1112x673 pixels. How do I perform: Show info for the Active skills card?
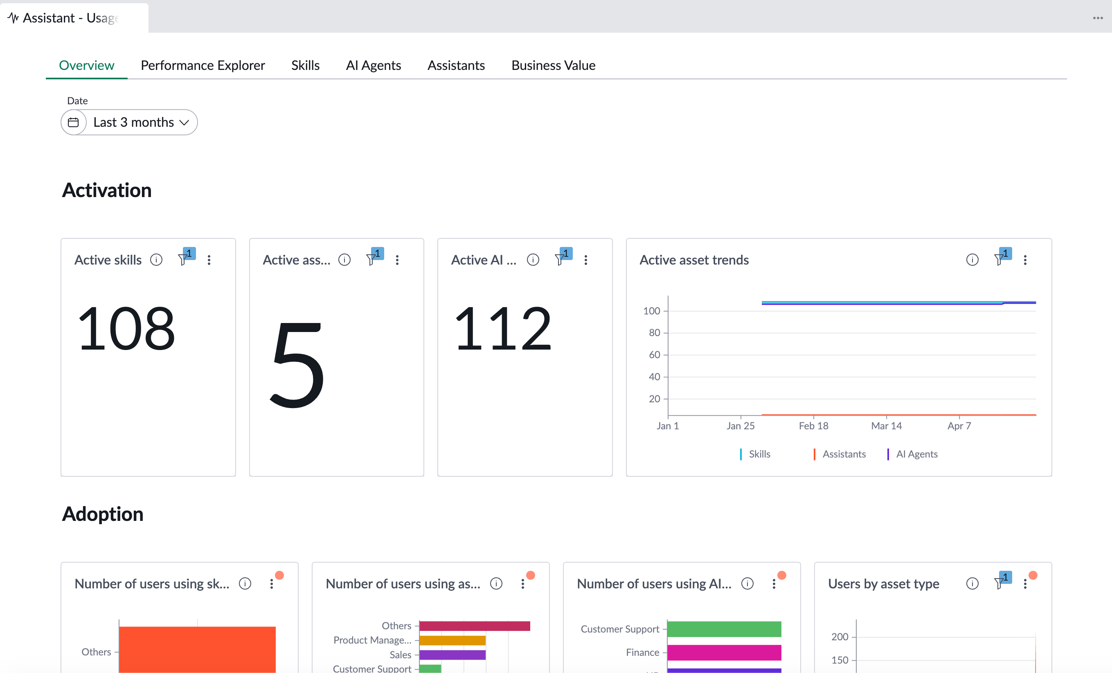156,260
